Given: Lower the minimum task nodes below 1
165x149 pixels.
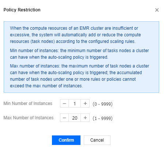Looking at the screenshot, I should click(64, 103).
